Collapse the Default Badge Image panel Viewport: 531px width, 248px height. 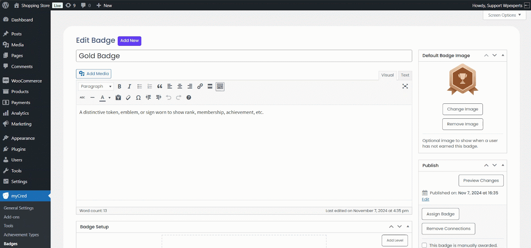click(x=503, y=55)
